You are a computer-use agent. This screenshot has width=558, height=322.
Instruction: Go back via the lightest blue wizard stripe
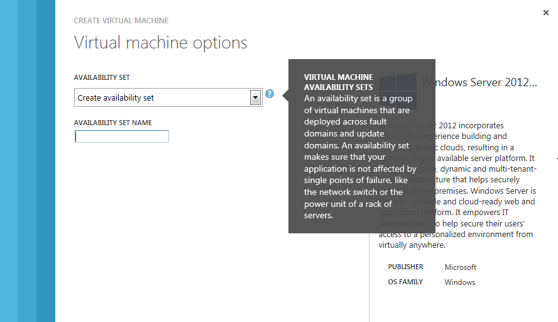[8, 161]
